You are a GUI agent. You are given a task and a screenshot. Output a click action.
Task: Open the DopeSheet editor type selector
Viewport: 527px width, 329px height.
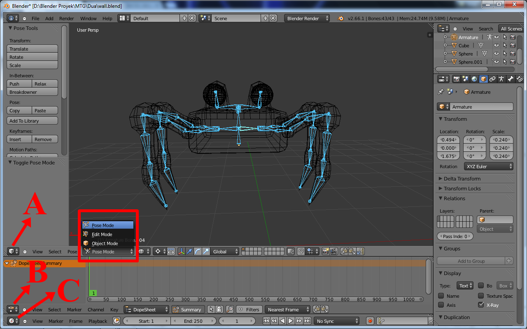point(13,309)
